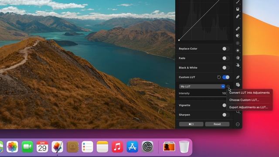This screenshot has width=279, height=157.
Task: Click the Intensity slider track
Action: pyautogui.click(x=202, y=97)
